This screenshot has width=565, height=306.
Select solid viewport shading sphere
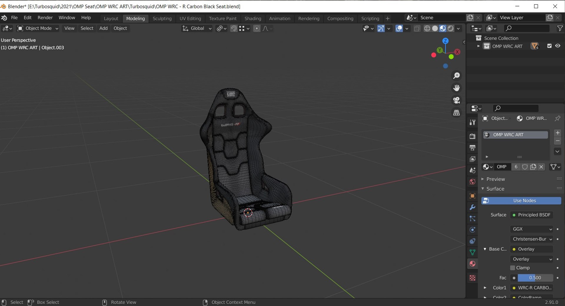click(x=435, y=28)
